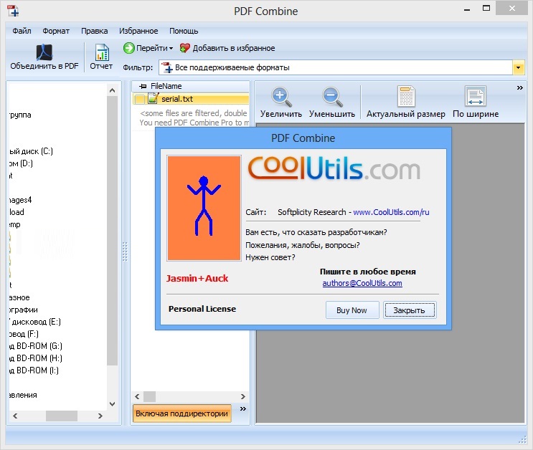Maximize the PDF Combine window
This screenshot has width=533, height=450.
(486, 9)
